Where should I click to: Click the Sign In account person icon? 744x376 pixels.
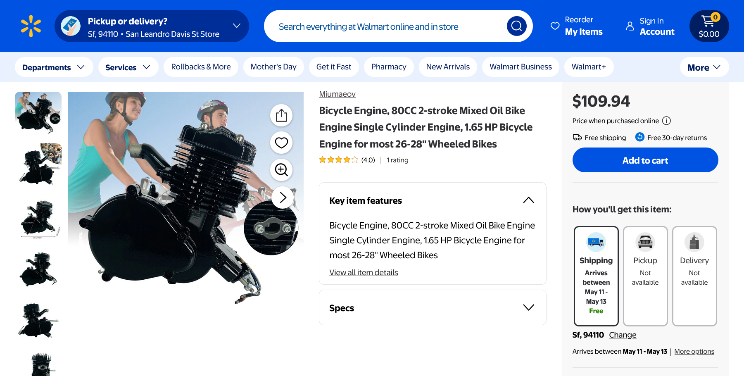point(630,26)
